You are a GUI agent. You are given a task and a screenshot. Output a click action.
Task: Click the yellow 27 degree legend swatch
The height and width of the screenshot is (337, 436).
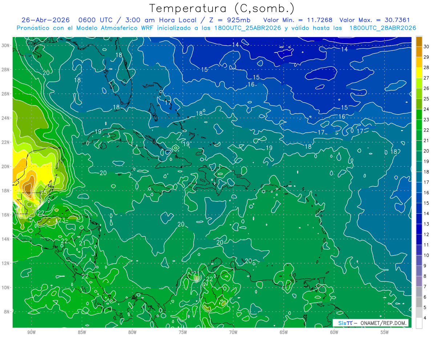click(x=419, y=73)
